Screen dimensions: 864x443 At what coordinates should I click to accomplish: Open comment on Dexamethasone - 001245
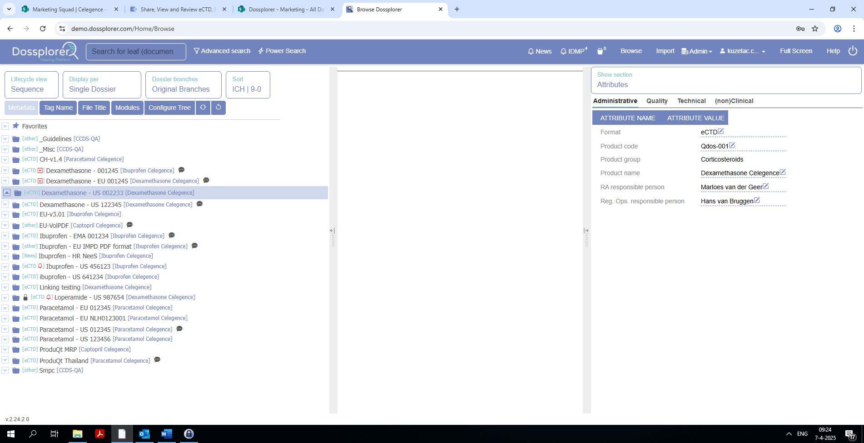coord(181,170)
